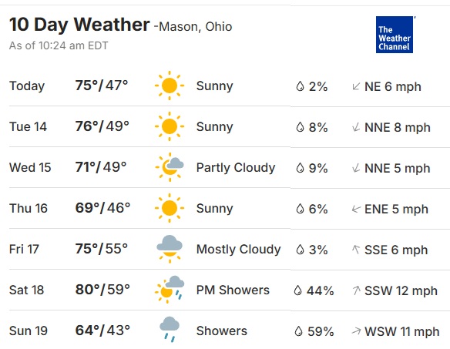Click the sun icon for Thu 16
This screenshot has width=450, height=349.
170,208
